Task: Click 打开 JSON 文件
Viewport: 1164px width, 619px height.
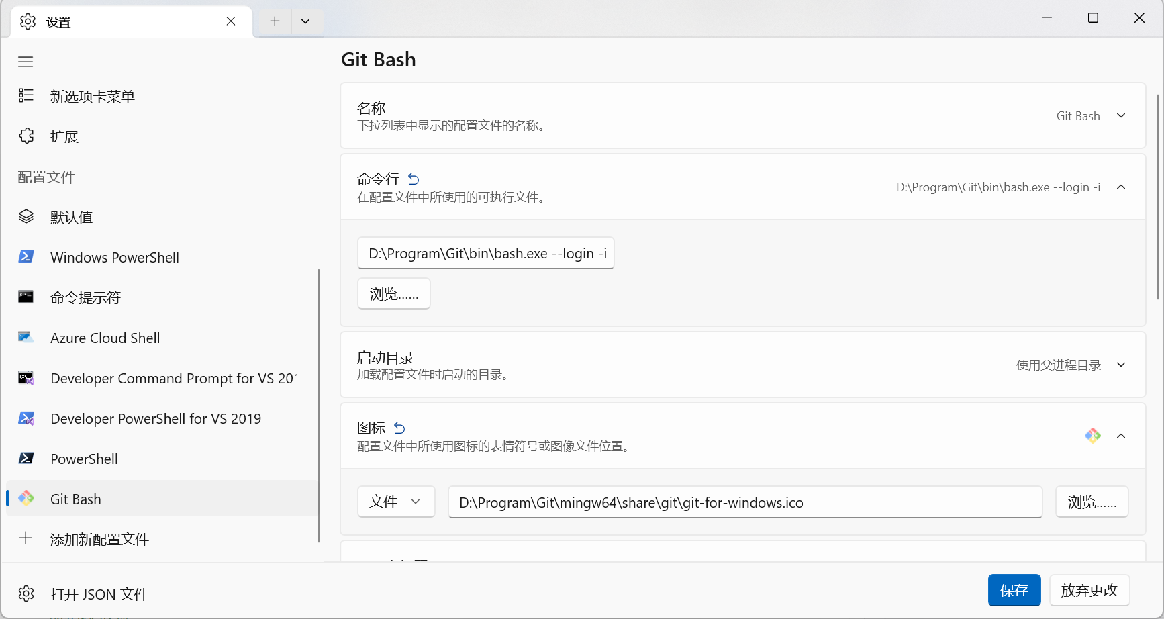Action: coord(162,594)
